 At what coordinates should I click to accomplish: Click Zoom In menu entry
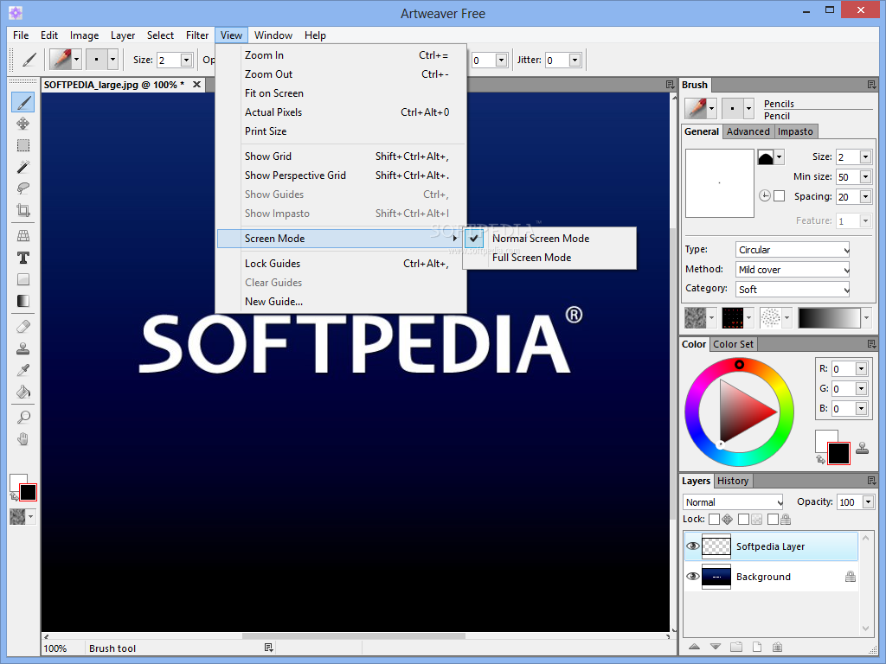[x=341, y=55]
